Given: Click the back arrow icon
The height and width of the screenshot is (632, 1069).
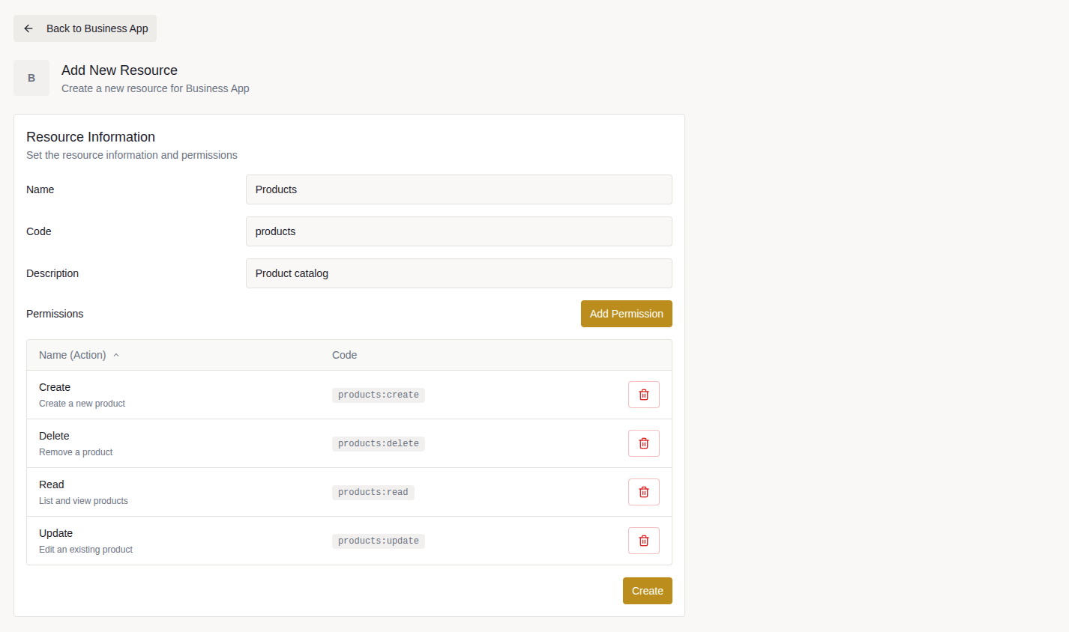Looking at the screenshot, I should click(x=28, y=28).
